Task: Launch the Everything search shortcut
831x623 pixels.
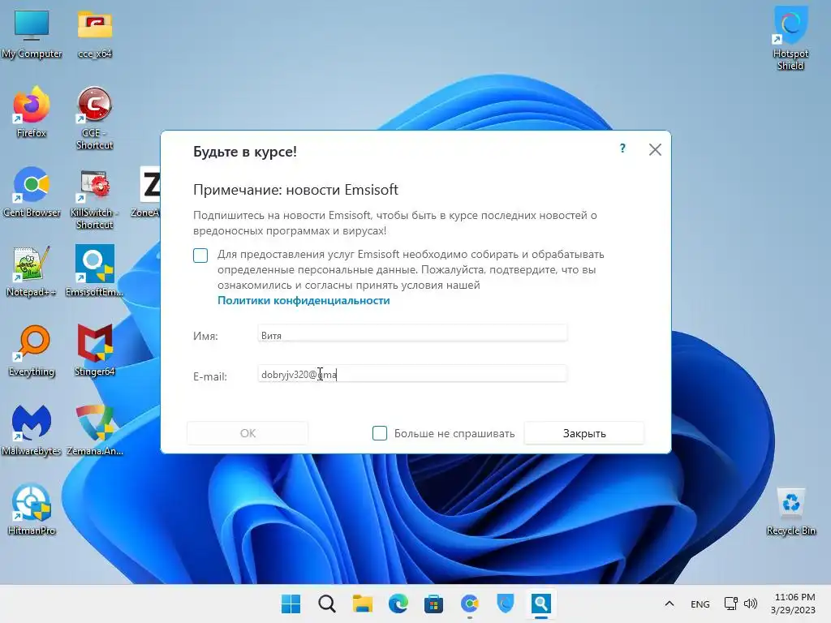Action: point(32,350)
